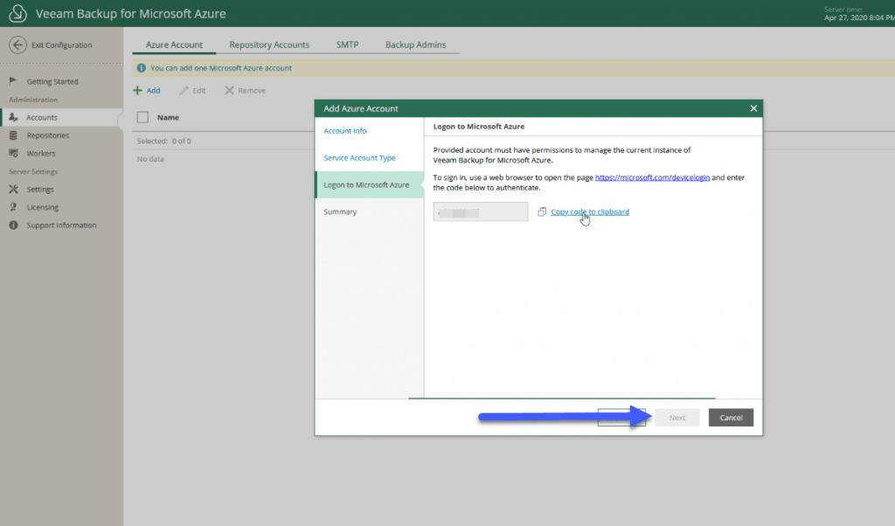Image resolution: width=895 pixels, height=526 pixels.
Task: Click the Getting Started flag icon
Action: pos(13,81)
